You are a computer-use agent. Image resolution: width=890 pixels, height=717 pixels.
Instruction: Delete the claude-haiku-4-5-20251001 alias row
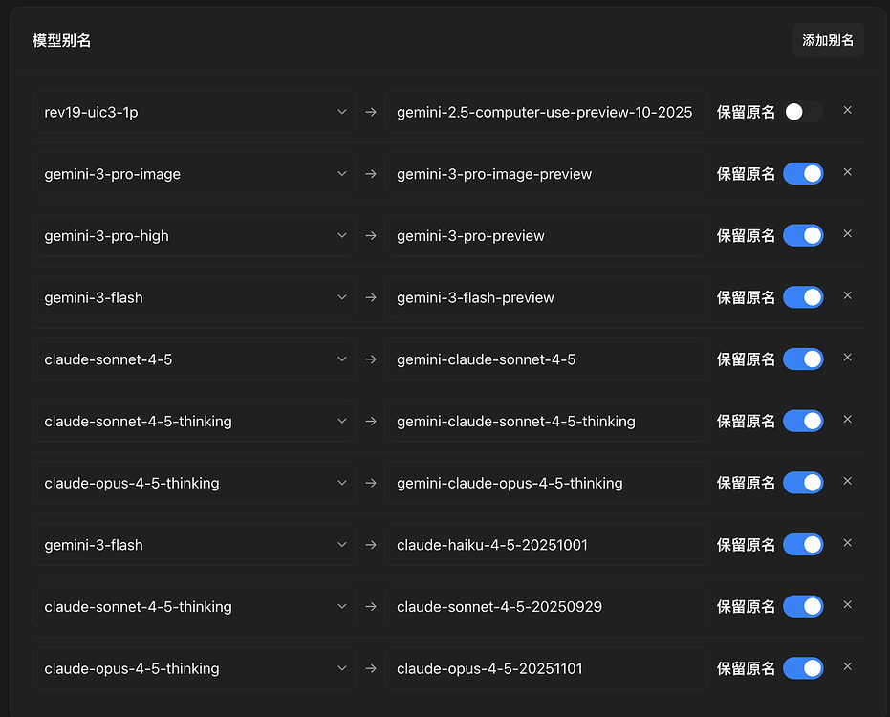point(847,543)
